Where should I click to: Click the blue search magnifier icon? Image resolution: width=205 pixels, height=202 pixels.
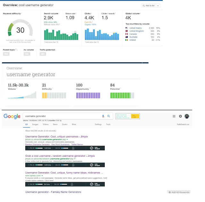(x=109, y=116)
